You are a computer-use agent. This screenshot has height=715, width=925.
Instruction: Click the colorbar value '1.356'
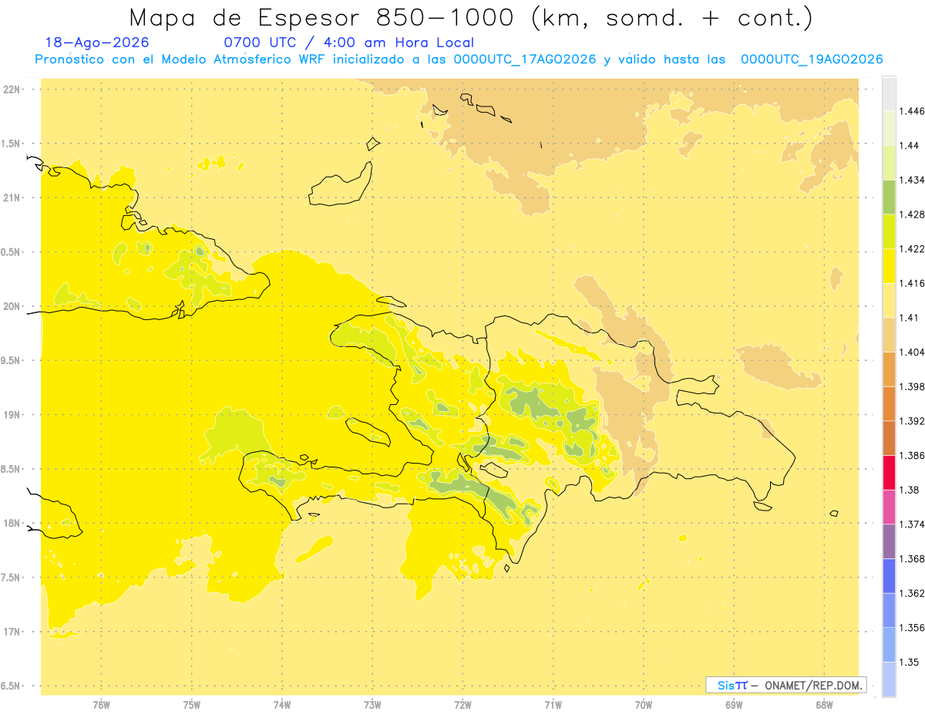point(911,628)
